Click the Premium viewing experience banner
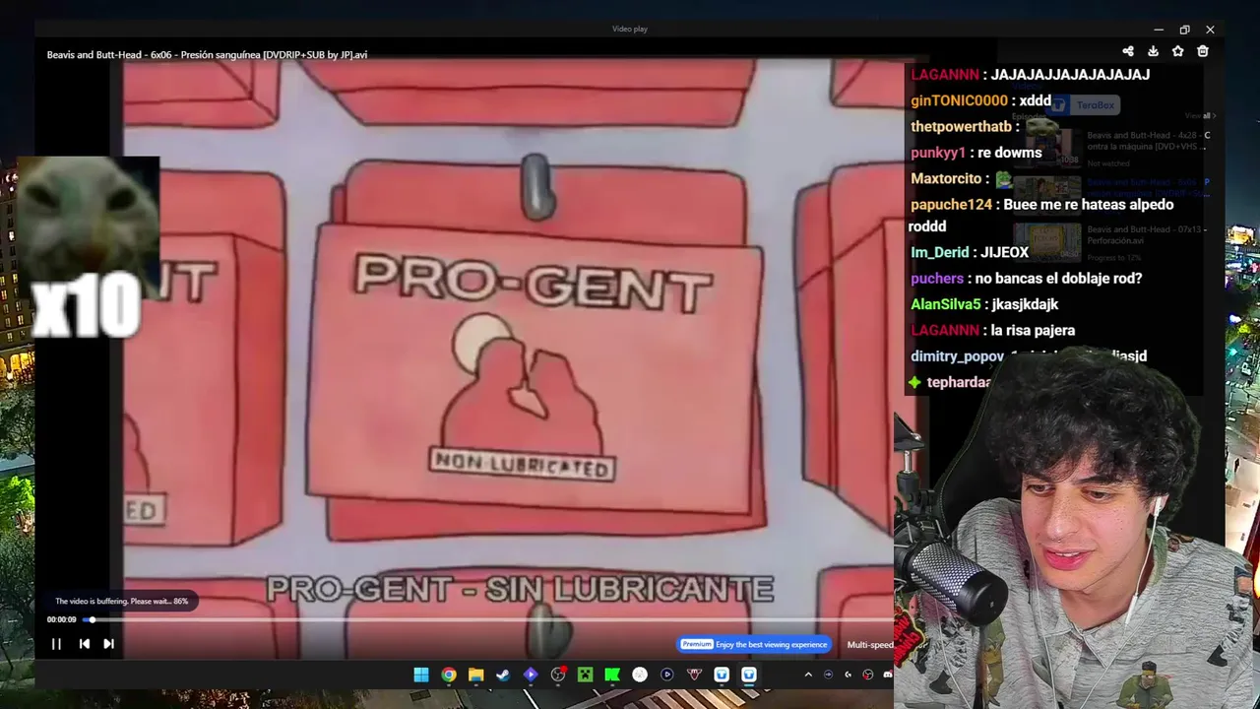1260x709 pixels. click(754, 644)
